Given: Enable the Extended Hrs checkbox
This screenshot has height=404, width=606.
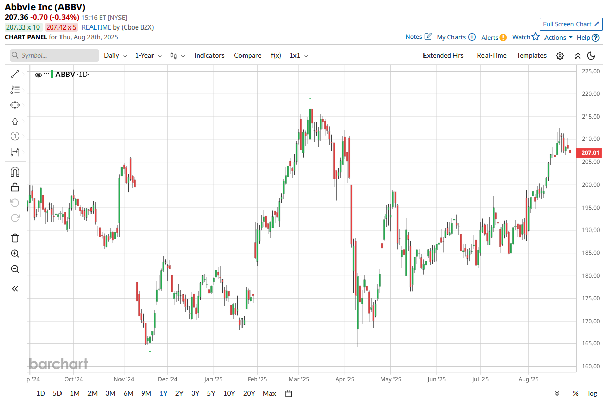Looking at the screenshot, I should click(x=417, y=56).
